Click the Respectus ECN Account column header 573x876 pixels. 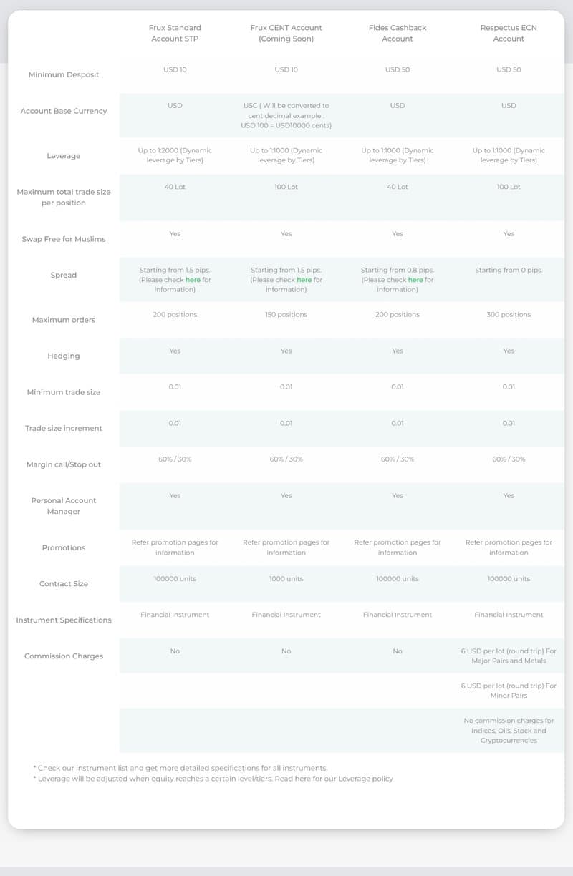pos(509,34)
